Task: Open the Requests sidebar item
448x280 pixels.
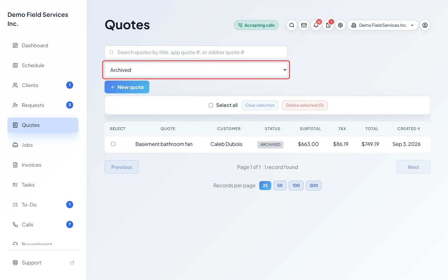Action: coord(43,105)
